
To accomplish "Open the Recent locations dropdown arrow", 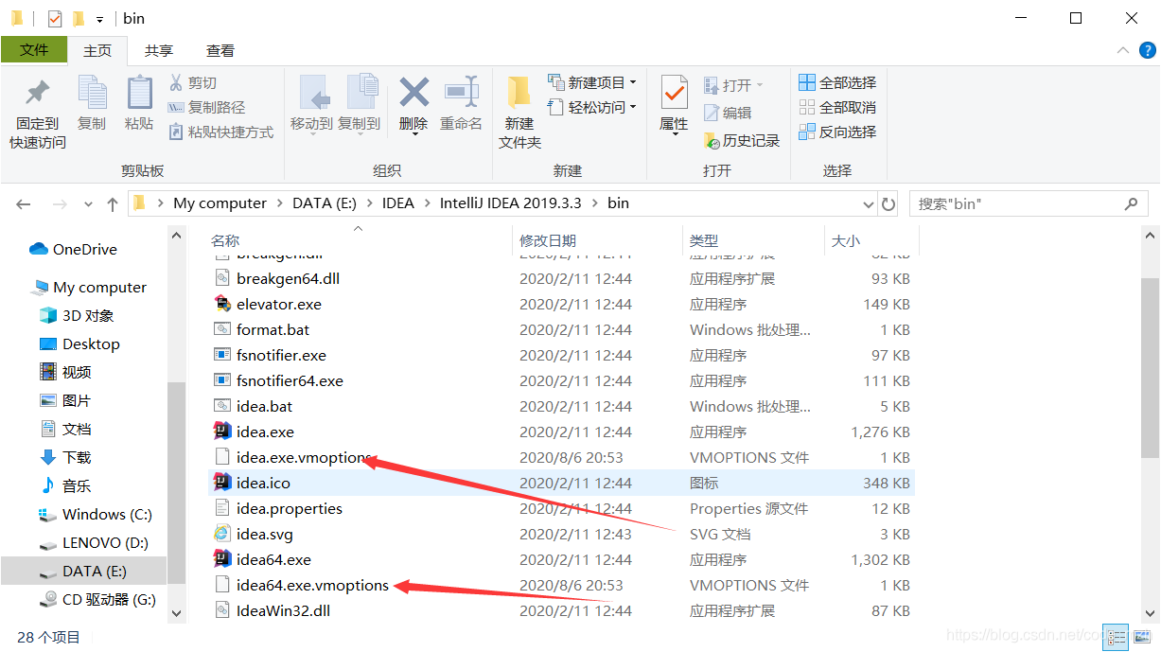I will pyautogui.click(x=88, y=204).
